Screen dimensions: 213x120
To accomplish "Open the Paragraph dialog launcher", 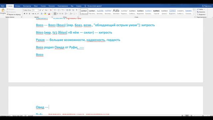I will point(78,17).
